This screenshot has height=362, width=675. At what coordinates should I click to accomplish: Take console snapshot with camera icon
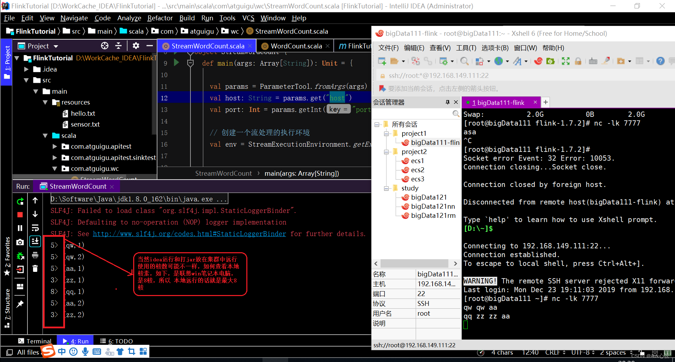pyautogui.click(x=20, y=242)
